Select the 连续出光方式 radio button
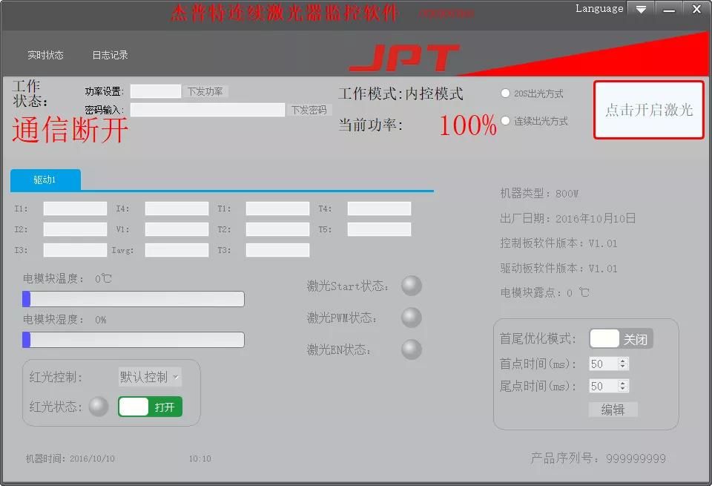This screenshot has height=486, width=712. point(505,121)
